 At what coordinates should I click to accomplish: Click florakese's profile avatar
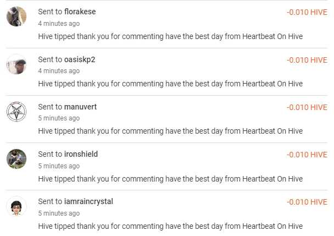coord(16,17)
